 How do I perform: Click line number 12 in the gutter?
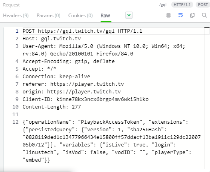pos(16,122)
